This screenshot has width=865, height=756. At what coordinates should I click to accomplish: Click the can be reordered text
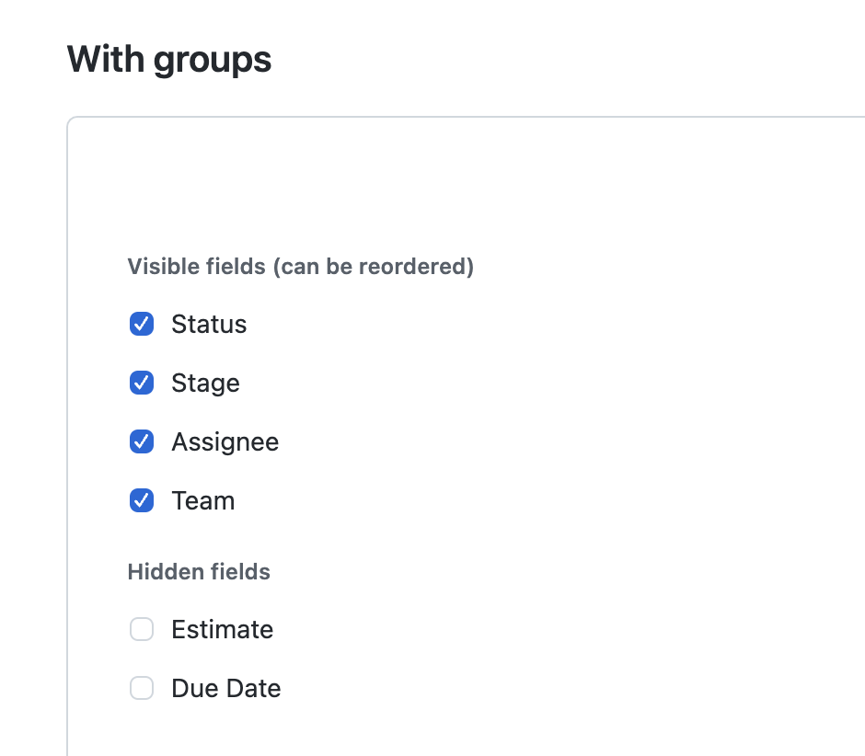(375, 267)
